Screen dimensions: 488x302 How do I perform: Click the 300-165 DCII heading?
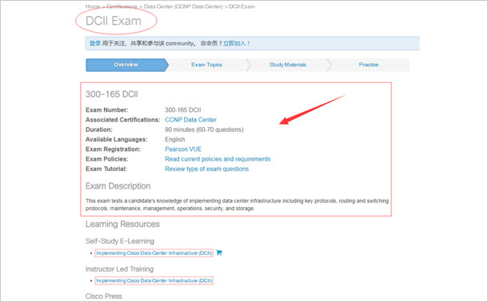(x=112, y=94)
